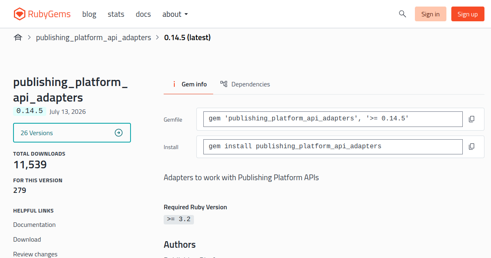Open the stats page
Screen dimensions: 491x258
116,14
